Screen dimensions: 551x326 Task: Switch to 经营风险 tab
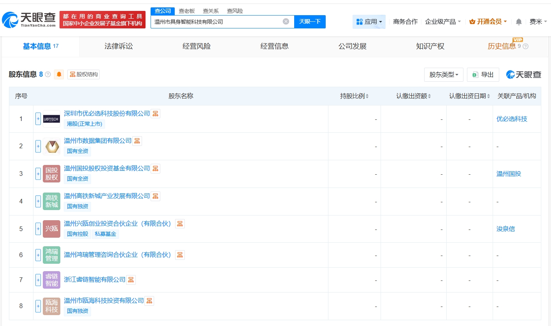tap(197, 47)
